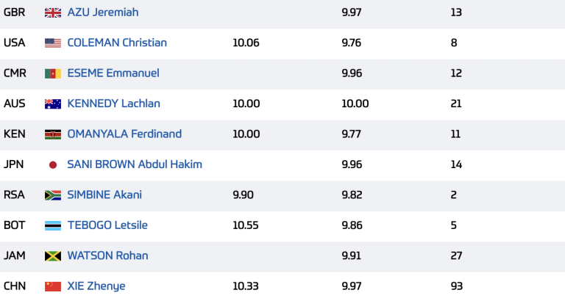Click the South Africa flag icon
The height and width of the screenshot is (301, 565).
click(x=53, y=195)
